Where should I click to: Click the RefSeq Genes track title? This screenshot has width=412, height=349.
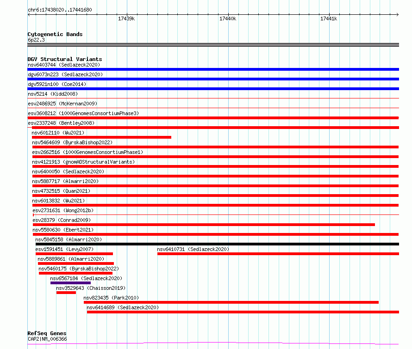[x=47, y=333]
